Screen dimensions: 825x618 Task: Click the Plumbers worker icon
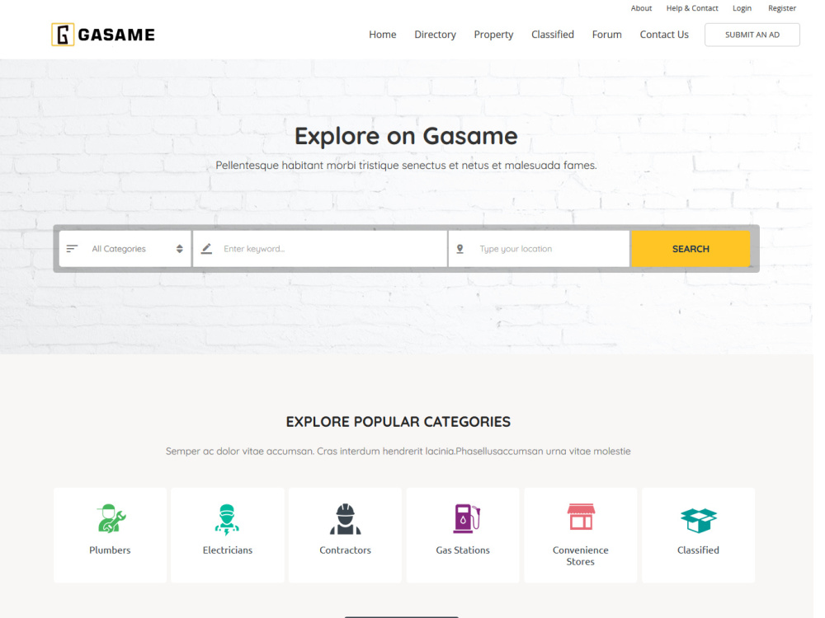pyautogui.click(x=111, y=518)
